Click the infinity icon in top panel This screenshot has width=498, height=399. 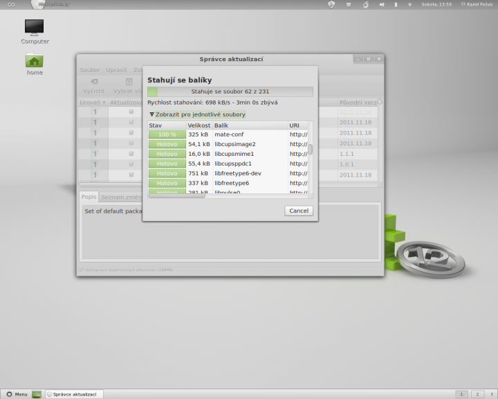(11, 4)
